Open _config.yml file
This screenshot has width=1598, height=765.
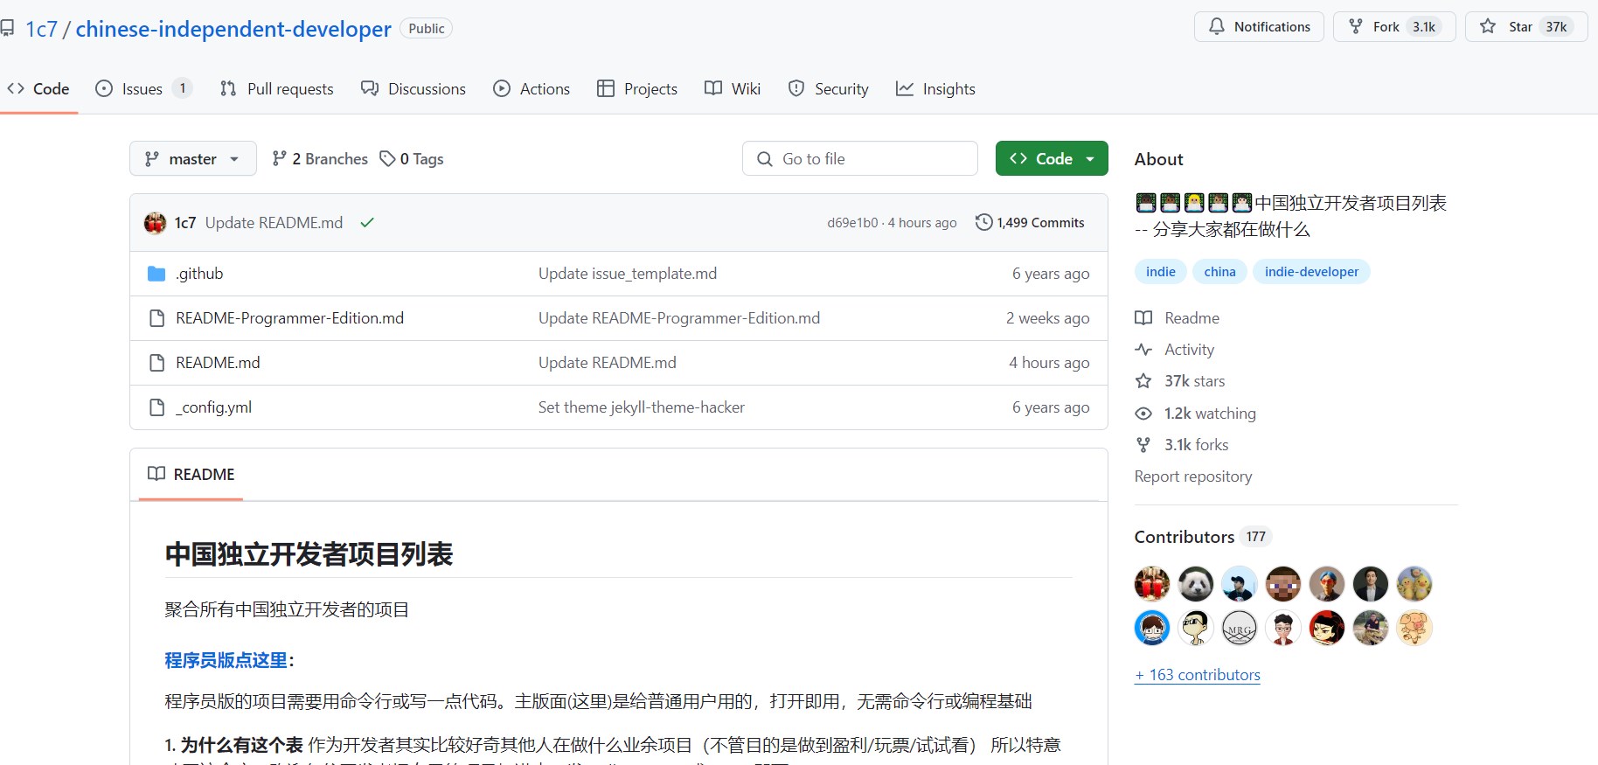[x=213, y=407]
